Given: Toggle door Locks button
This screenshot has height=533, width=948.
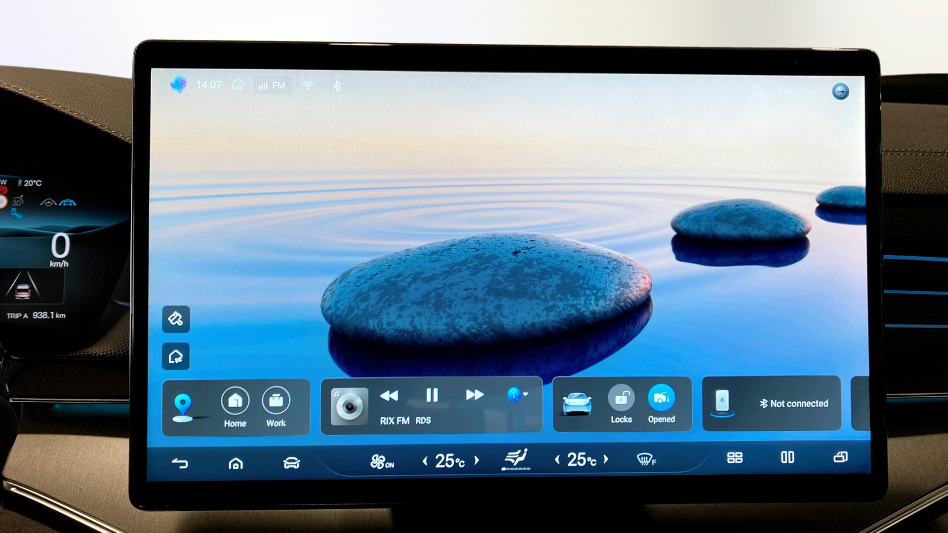Looking at the screenshot, I should (x=621, y=398).
